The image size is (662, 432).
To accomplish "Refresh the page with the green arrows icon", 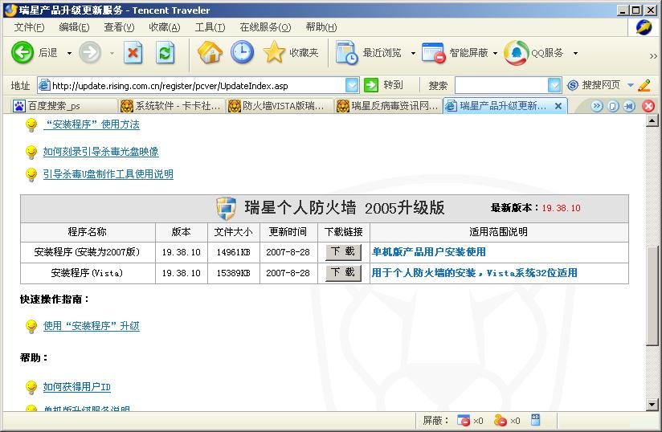I will (165, 53).
